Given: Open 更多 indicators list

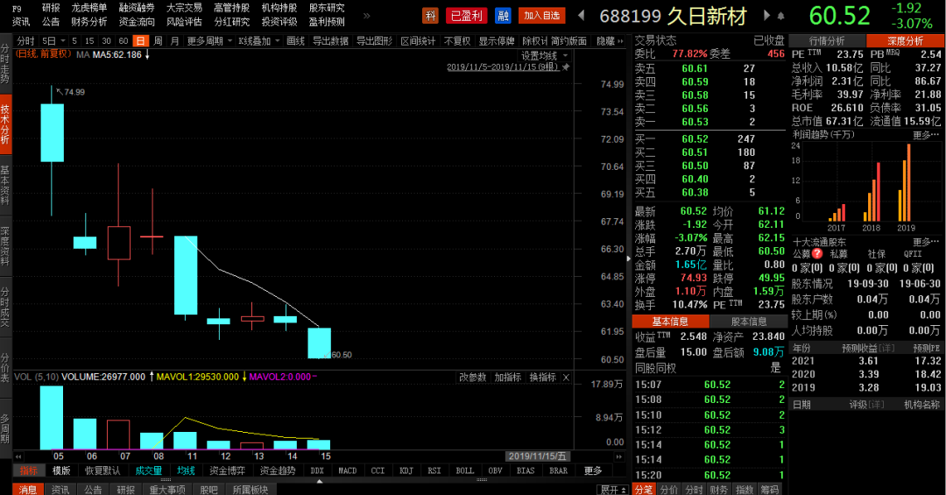Looking at the screenshot, I should 593,470.
